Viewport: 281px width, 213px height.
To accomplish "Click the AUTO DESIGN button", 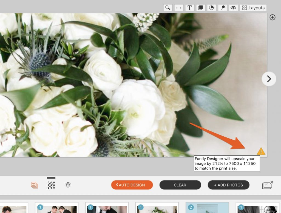I will click(x=132, y=185).
